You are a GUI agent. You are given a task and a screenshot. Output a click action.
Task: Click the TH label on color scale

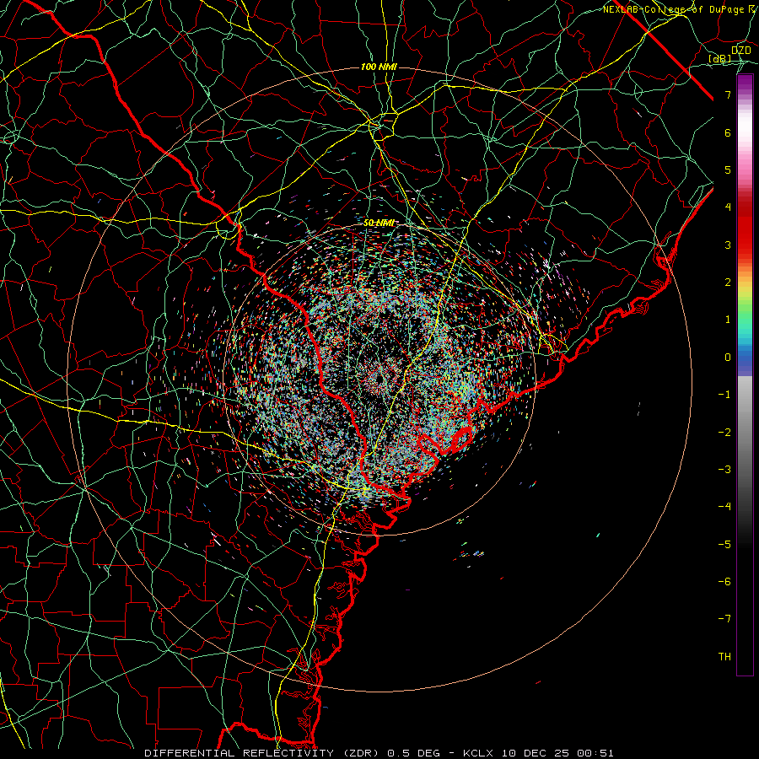coord(724,657)
